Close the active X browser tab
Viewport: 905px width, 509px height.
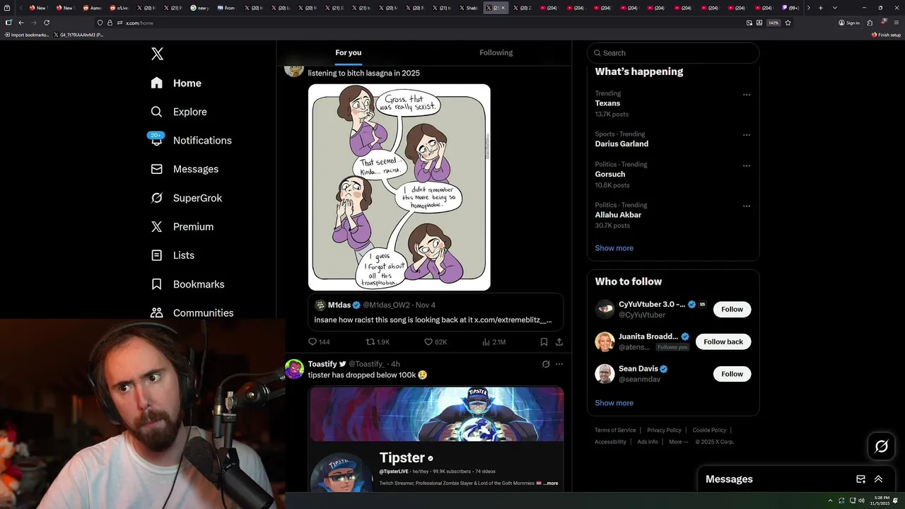point(503,8)
